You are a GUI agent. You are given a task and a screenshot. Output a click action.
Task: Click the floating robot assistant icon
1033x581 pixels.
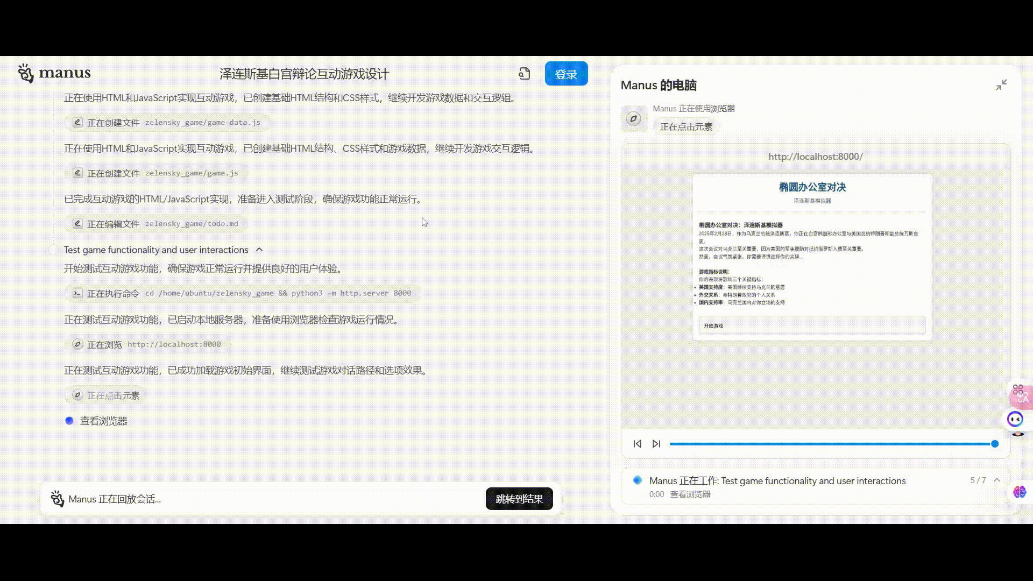[x=1015, y=419]
